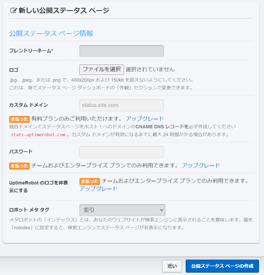Click the 新しい公開ステータス ページ title text

pyautogui.click(x=64, y=10)
